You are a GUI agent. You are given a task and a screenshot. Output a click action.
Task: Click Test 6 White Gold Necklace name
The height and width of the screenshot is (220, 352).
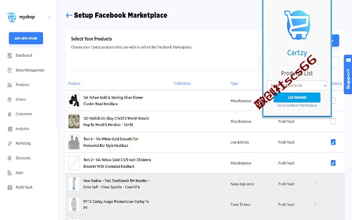111,142
